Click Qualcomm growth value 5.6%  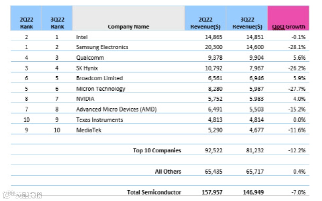click(x=299, y=58)
